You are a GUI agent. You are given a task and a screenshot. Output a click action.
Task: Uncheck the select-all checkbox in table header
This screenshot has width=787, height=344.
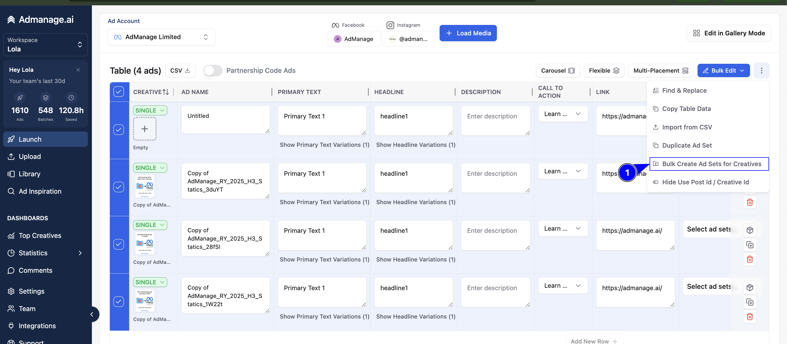tap(119, 91)
